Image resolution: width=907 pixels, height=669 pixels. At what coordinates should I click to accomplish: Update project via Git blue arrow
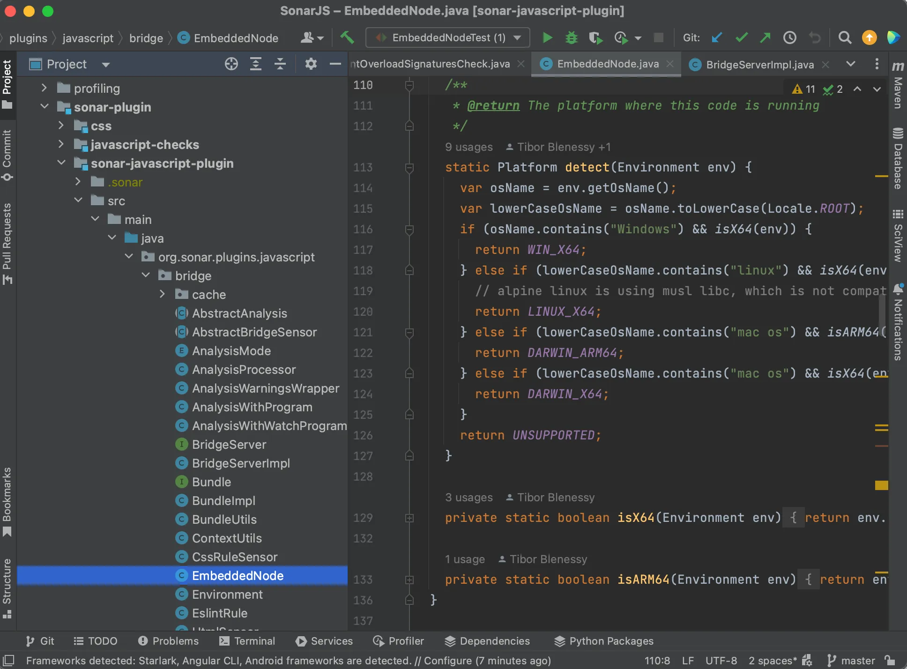point(717,37)
